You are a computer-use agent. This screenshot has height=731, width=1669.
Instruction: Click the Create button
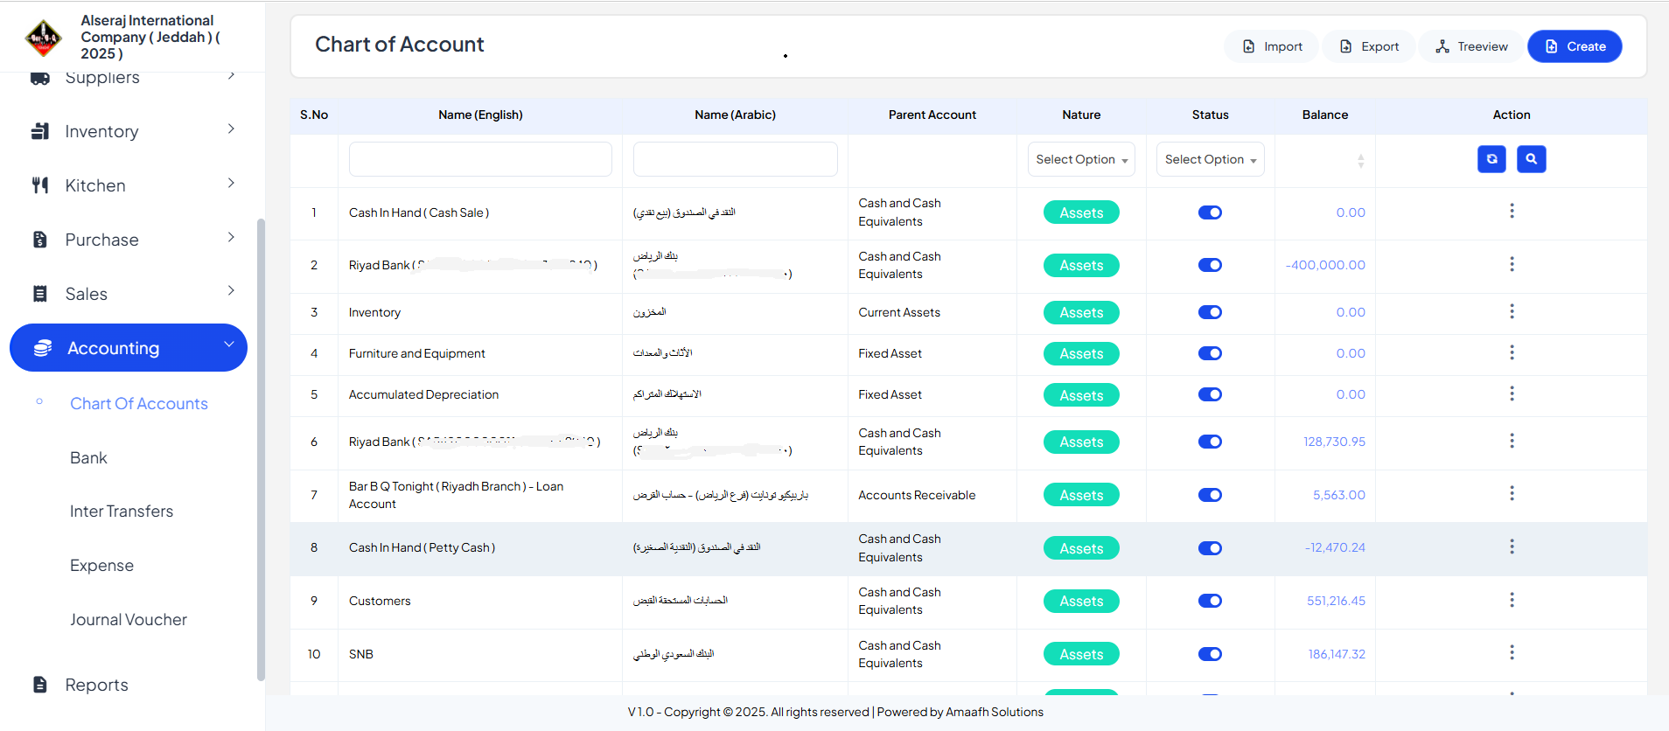pos(1575,46)
